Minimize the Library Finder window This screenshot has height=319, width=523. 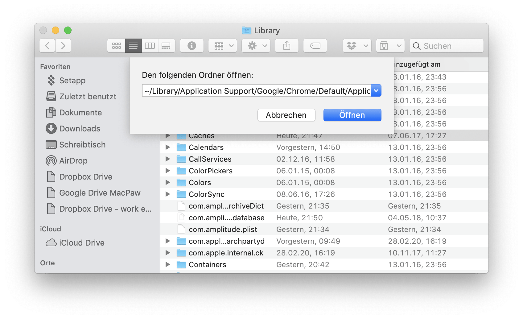pos(56,30)
